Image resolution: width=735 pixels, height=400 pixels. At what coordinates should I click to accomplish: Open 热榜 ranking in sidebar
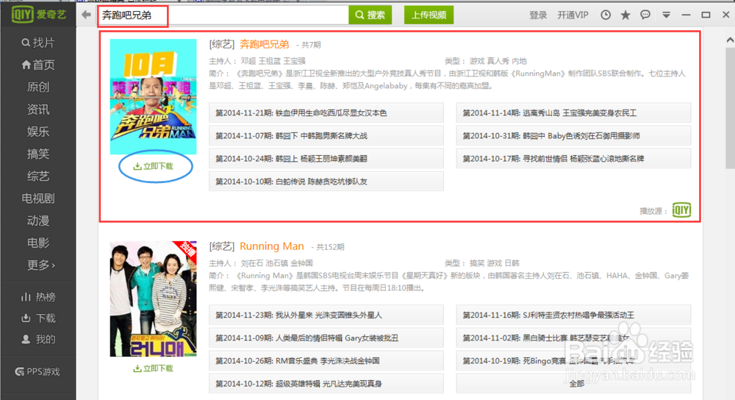(38, 297)
